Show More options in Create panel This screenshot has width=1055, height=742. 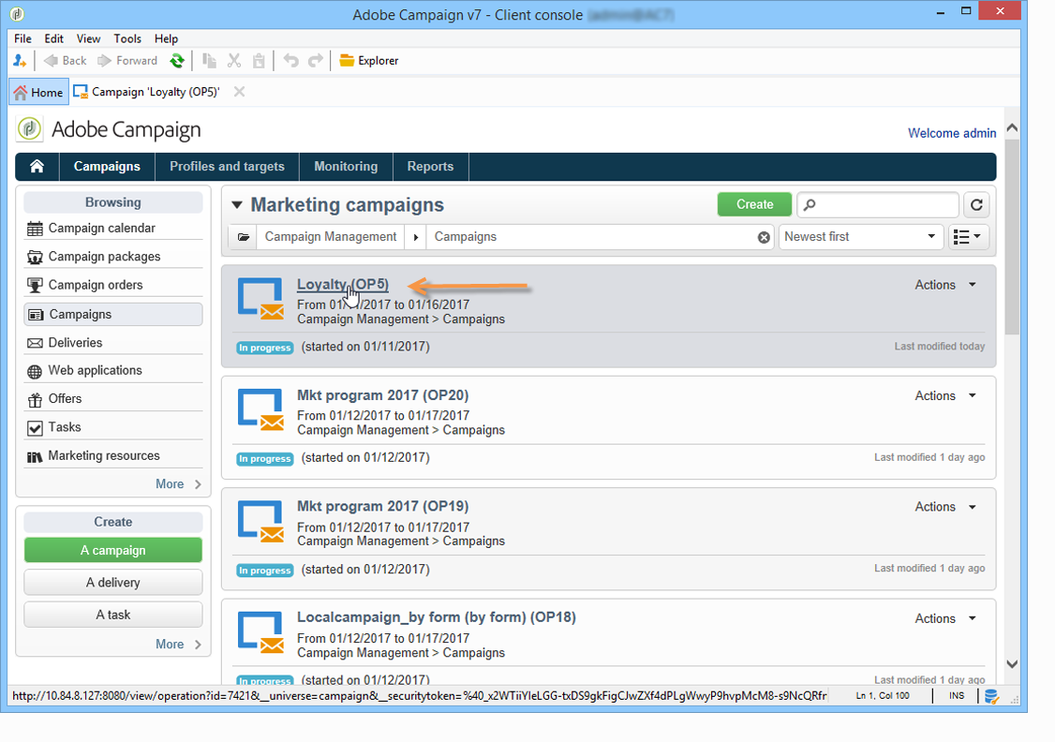click(x=178, y=644)
